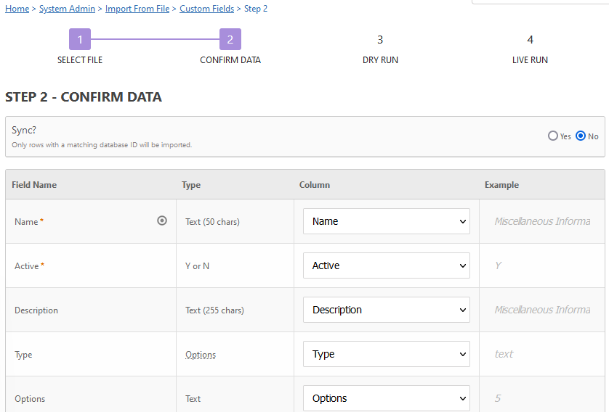Open the Name column dropdown
This screenshot has height=412, width=609.
(x=387, y=221)
